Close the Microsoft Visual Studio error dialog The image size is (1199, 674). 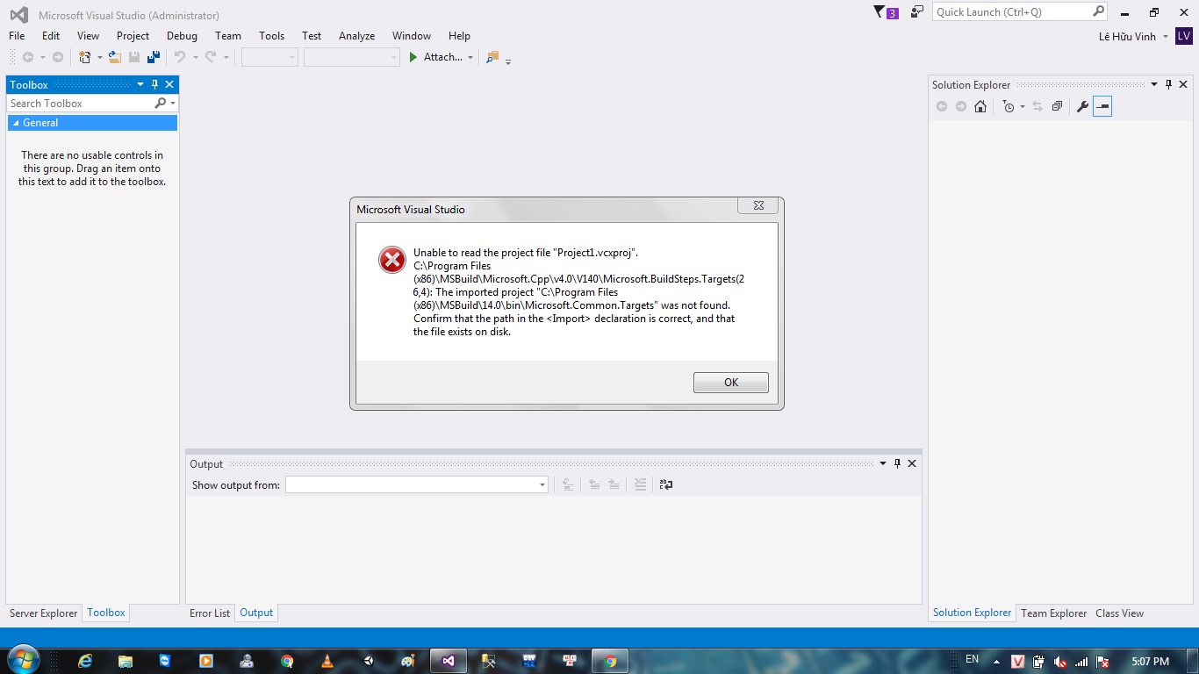pos(757,206)
